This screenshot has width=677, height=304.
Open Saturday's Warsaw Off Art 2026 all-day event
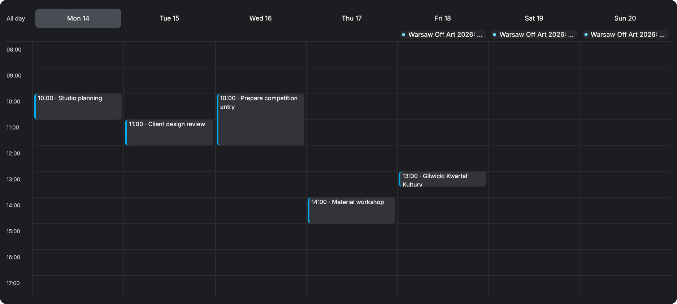(x=534, y=35)
